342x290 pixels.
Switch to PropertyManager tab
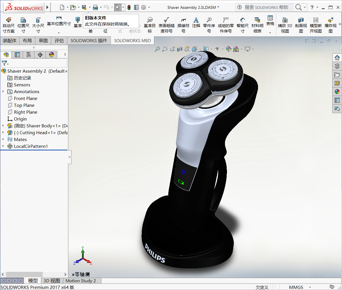(x=17, y=54)
